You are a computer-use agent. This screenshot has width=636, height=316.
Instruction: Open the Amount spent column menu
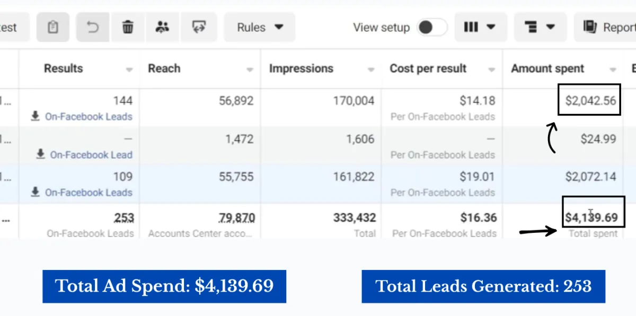click(613, 70)
